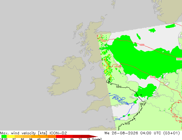The image size is (182, 140).
Task: Click the legend value '65'
Action: pyautogui.click(x=72, y=139)
